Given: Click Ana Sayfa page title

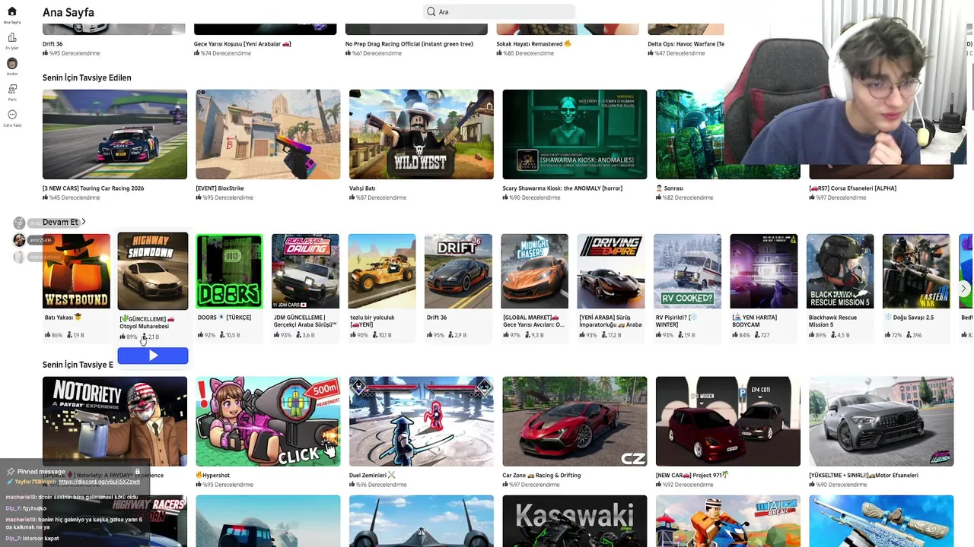Looking at the screenshot, I should coord(68,12).
